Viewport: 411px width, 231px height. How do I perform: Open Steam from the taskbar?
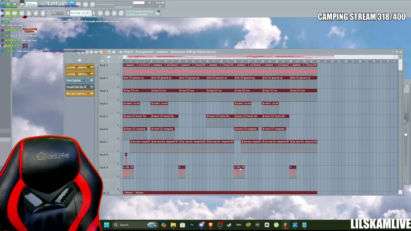coord(229,225)
